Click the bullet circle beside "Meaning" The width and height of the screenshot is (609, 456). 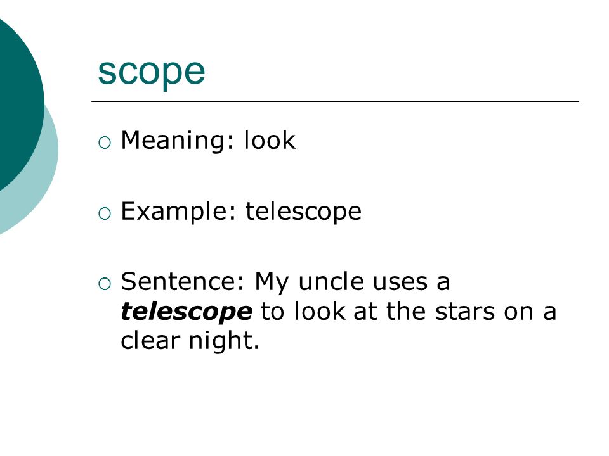click(105, 142)
